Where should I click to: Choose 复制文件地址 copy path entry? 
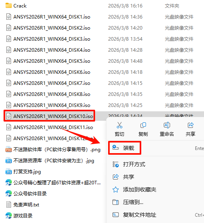[140, 215]
